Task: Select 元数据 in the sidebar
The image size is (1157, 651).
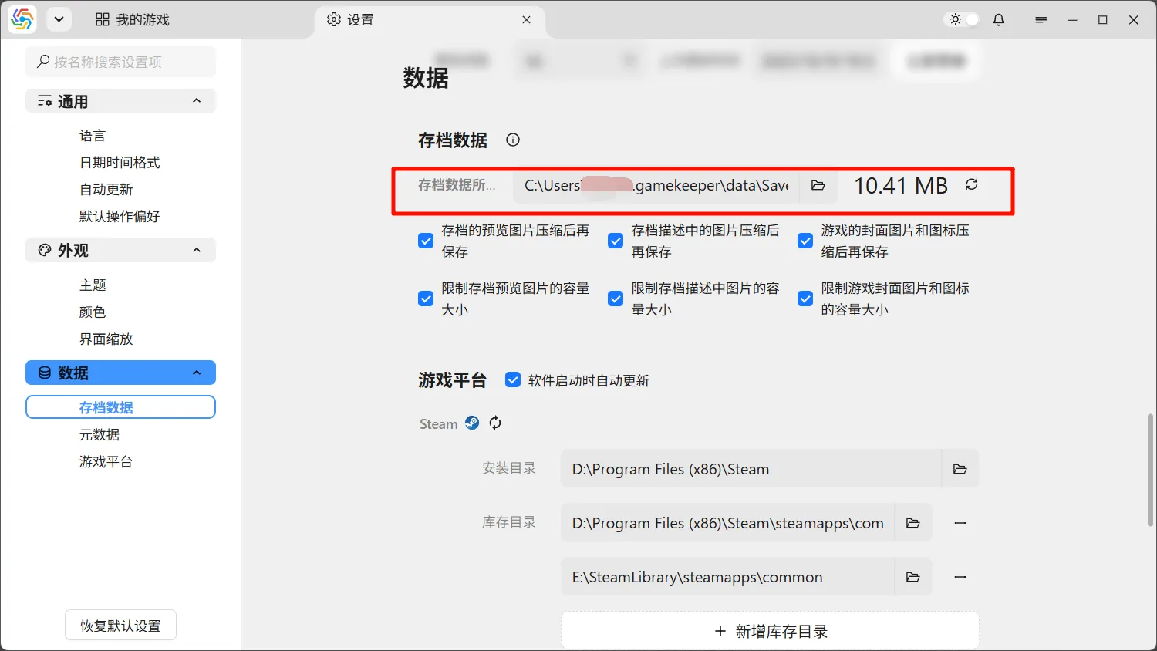Action: point(100,434)
